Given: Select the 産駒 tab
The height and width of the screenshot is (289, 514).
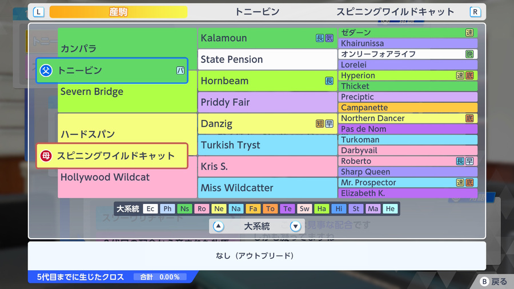Looking at the screenshot, I should pyautogui.click(x=118, y=12).
